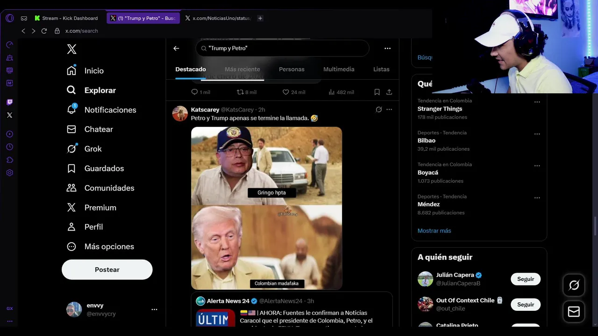Open Katscarey profile name link
The width and height of the screenshot is (598, 336).
(205, 110)
